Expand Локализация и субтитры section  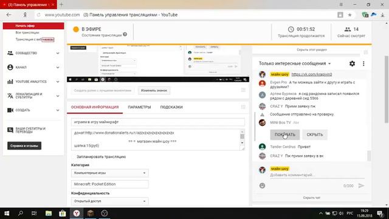tap(33, 96)
